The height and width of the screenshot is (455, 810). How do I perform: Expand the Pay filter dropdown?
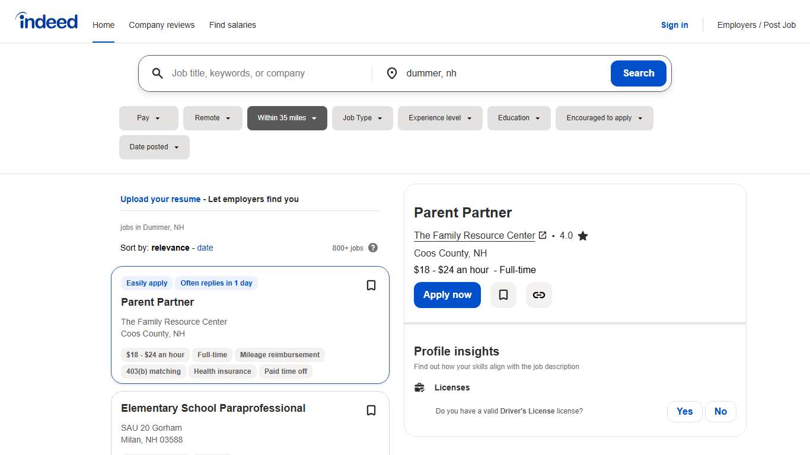148,118
